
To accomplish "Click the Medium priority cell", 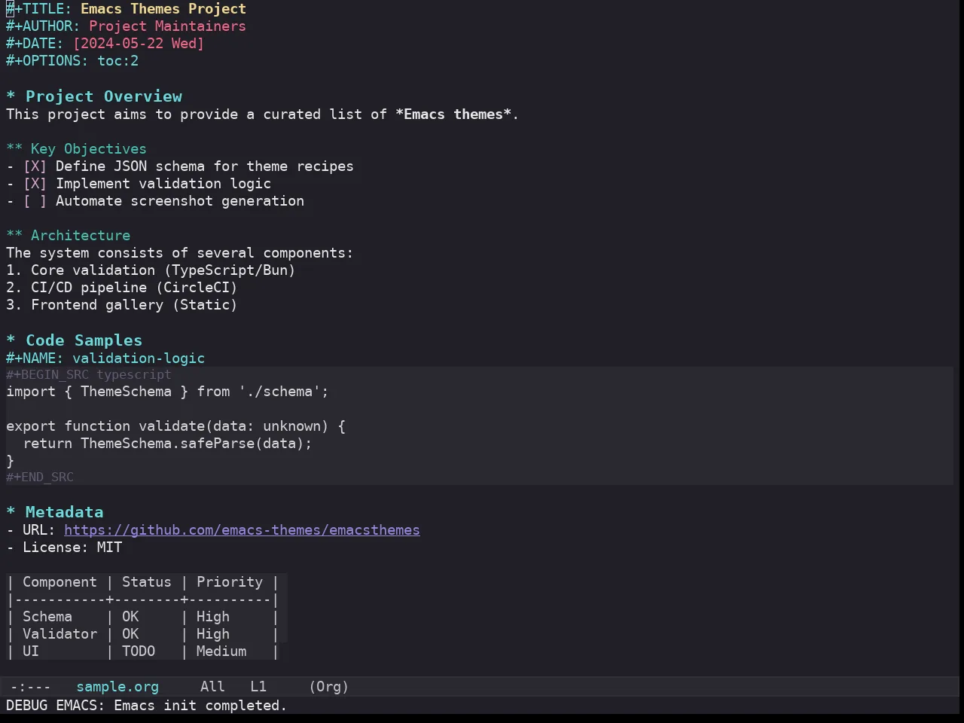I will click(221, 651).
